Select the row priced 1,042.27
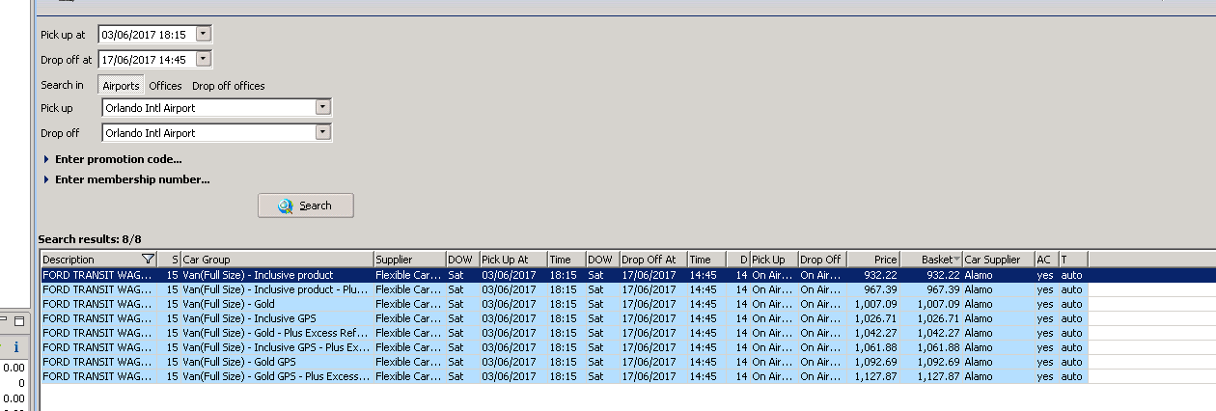This screenshot has width=1216, height=411. pyautogui.click(x=564, y=333)
